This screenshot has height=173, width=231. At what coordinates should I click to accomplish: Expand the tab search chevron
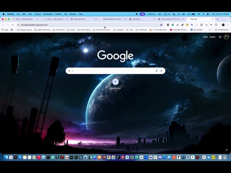[228, 19]
